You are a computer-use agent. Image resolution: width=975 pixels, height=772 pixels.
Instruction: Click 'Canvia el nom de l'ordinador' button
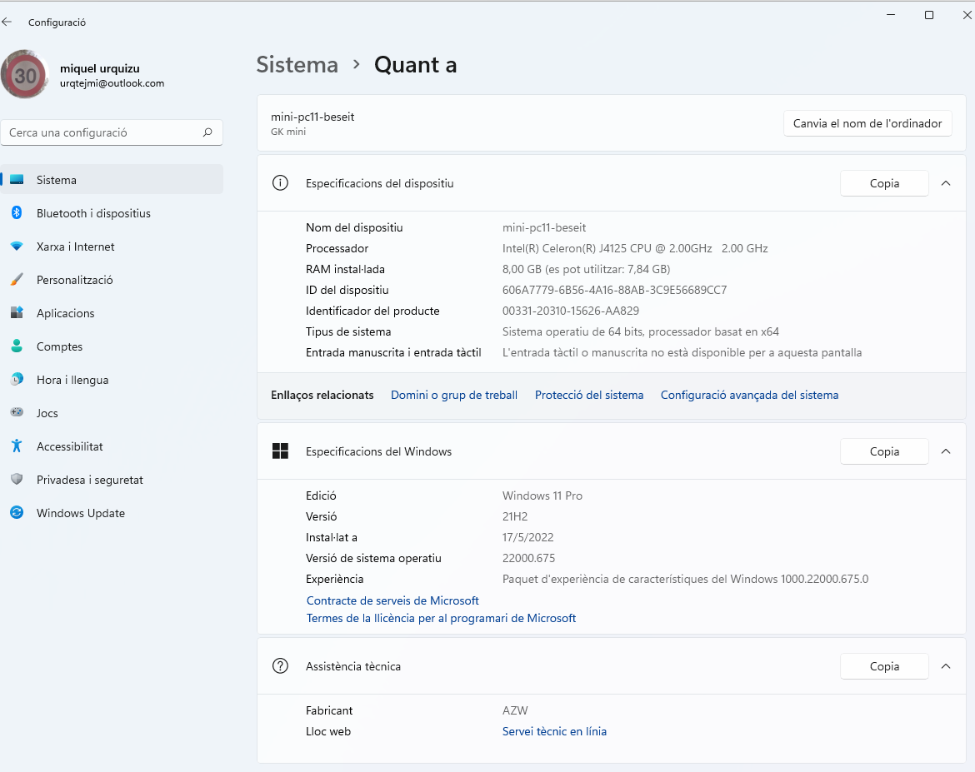[867, 123]
